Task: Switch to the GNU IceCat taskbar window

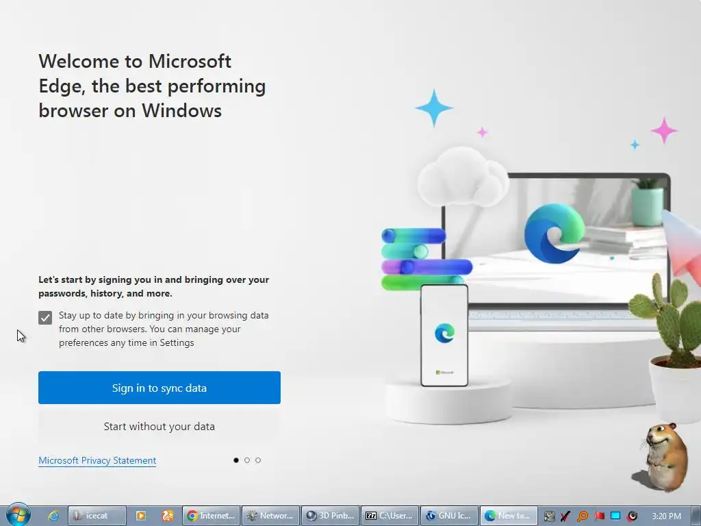Action: click(x=449, y=516)
